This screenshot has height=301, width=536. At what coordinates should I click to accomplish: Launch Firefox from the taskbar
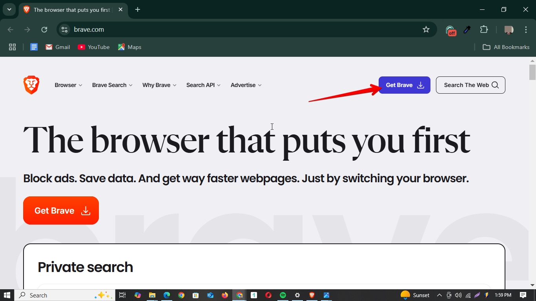click(x=225, y=295)
